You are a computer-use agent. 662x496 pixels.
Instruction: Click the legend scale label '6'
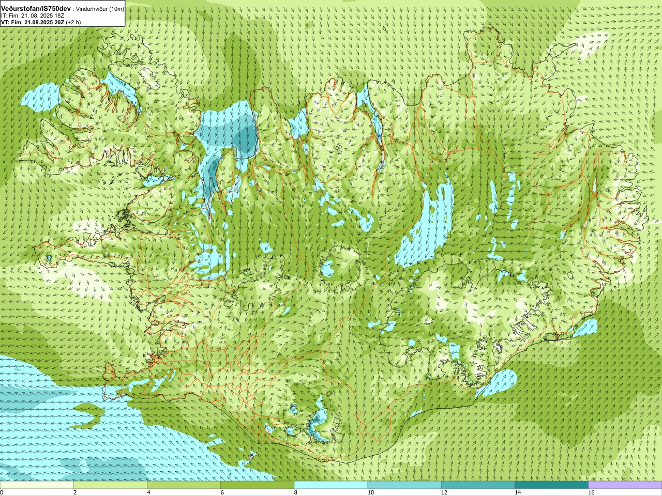point(222,492)
